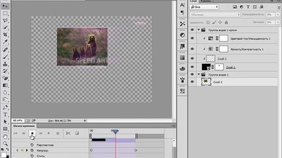Open the Brush presets panel icon
The image size is (282, 158).
[x=182, y=80]
